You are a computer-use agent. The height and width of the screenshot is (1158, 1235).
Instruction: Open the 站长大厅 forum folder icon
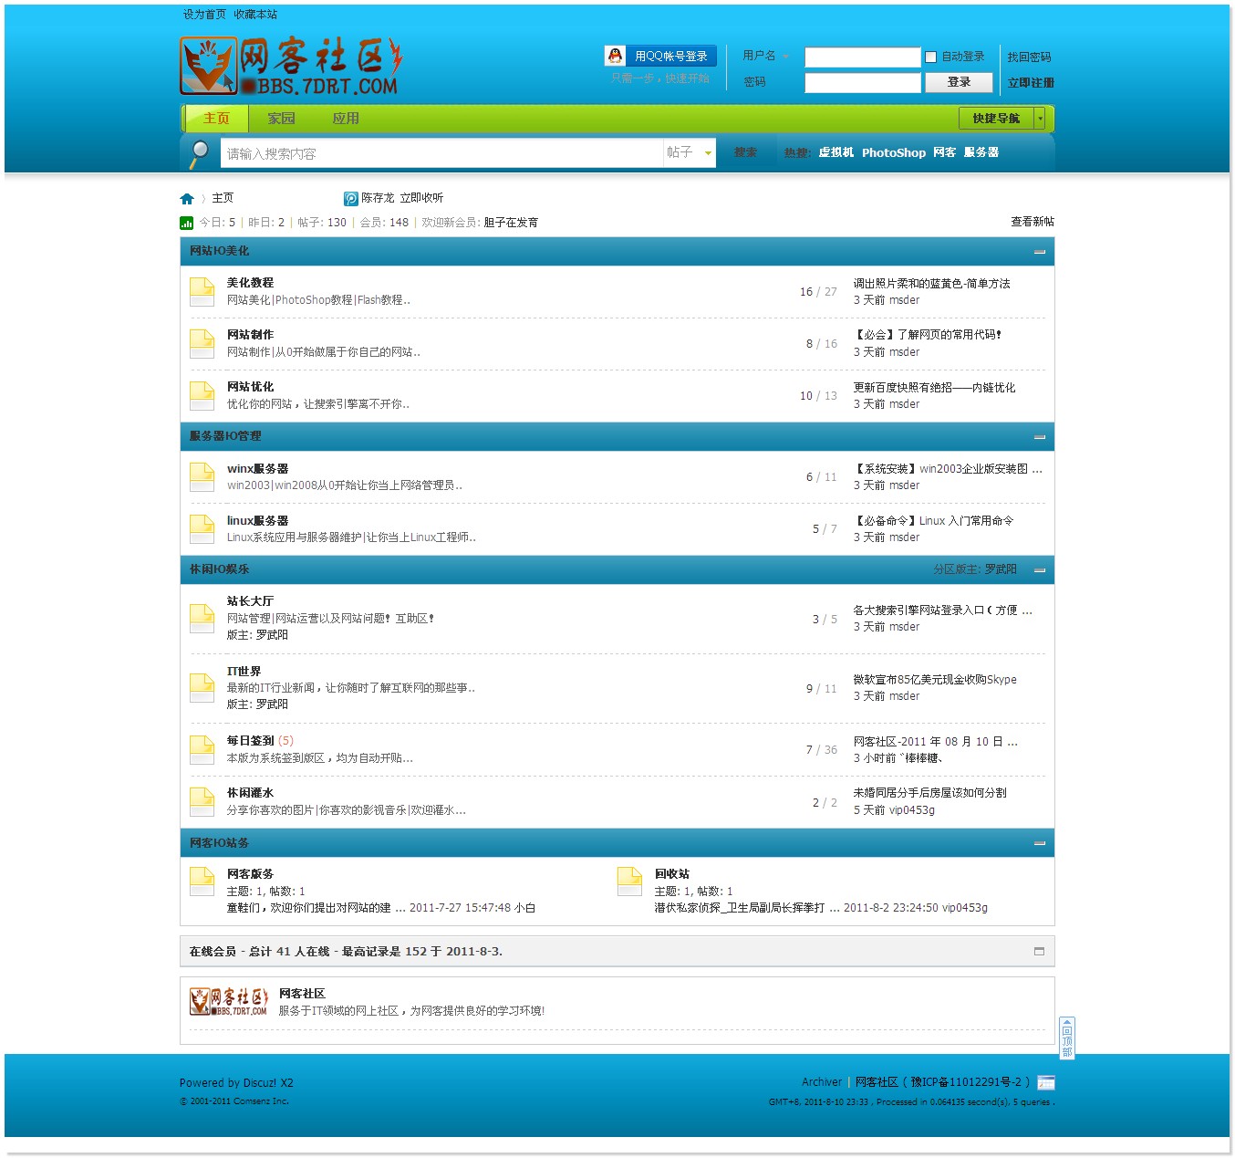pyautogui.click(x=202, y=618)
